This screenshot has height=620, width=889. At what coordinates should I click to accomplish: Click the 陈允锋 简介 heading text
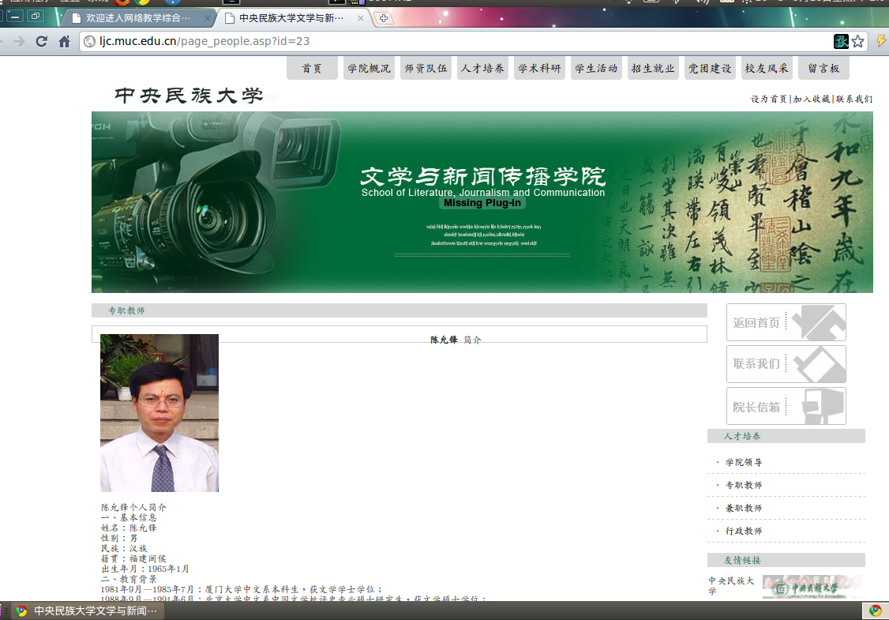click(x=456, y=340)
